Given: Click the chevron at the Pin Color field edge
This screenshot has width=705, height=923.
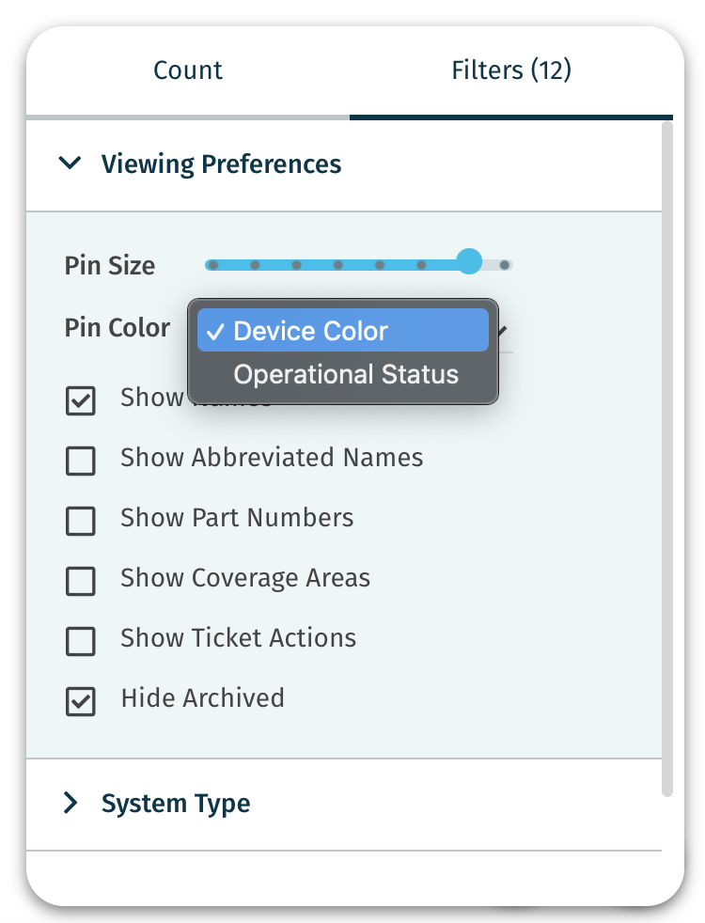Looking at the screenshot, I should 502,328.
